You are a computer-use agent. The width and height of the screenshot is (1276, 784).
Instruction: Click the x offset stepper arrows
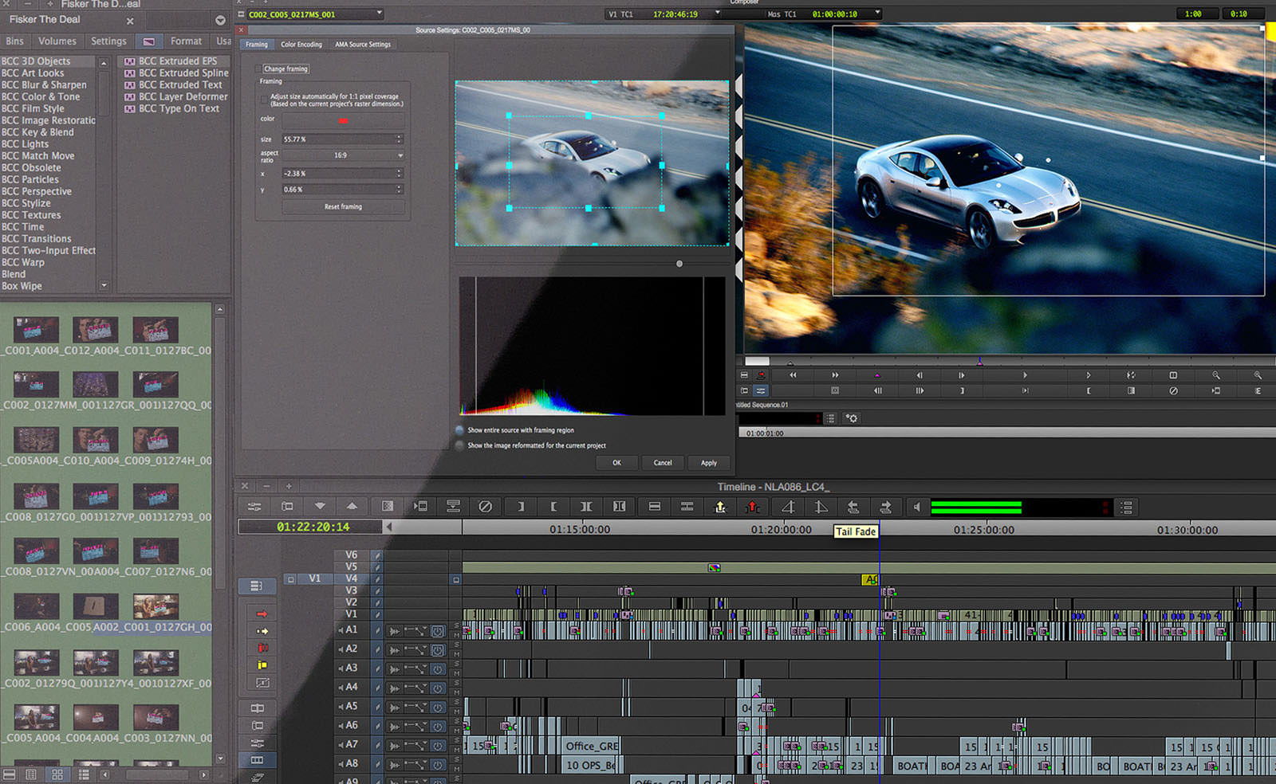coord(400,174)
